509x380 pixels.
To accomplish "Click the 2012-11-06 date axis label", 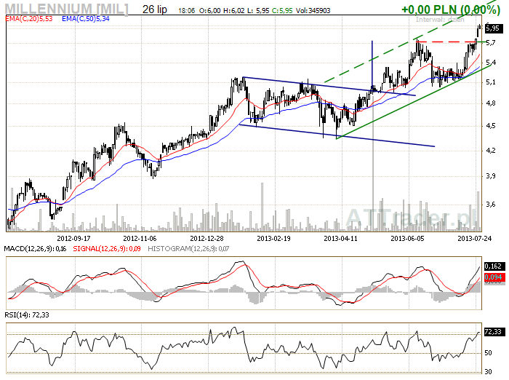I will (x=140, y=238).
